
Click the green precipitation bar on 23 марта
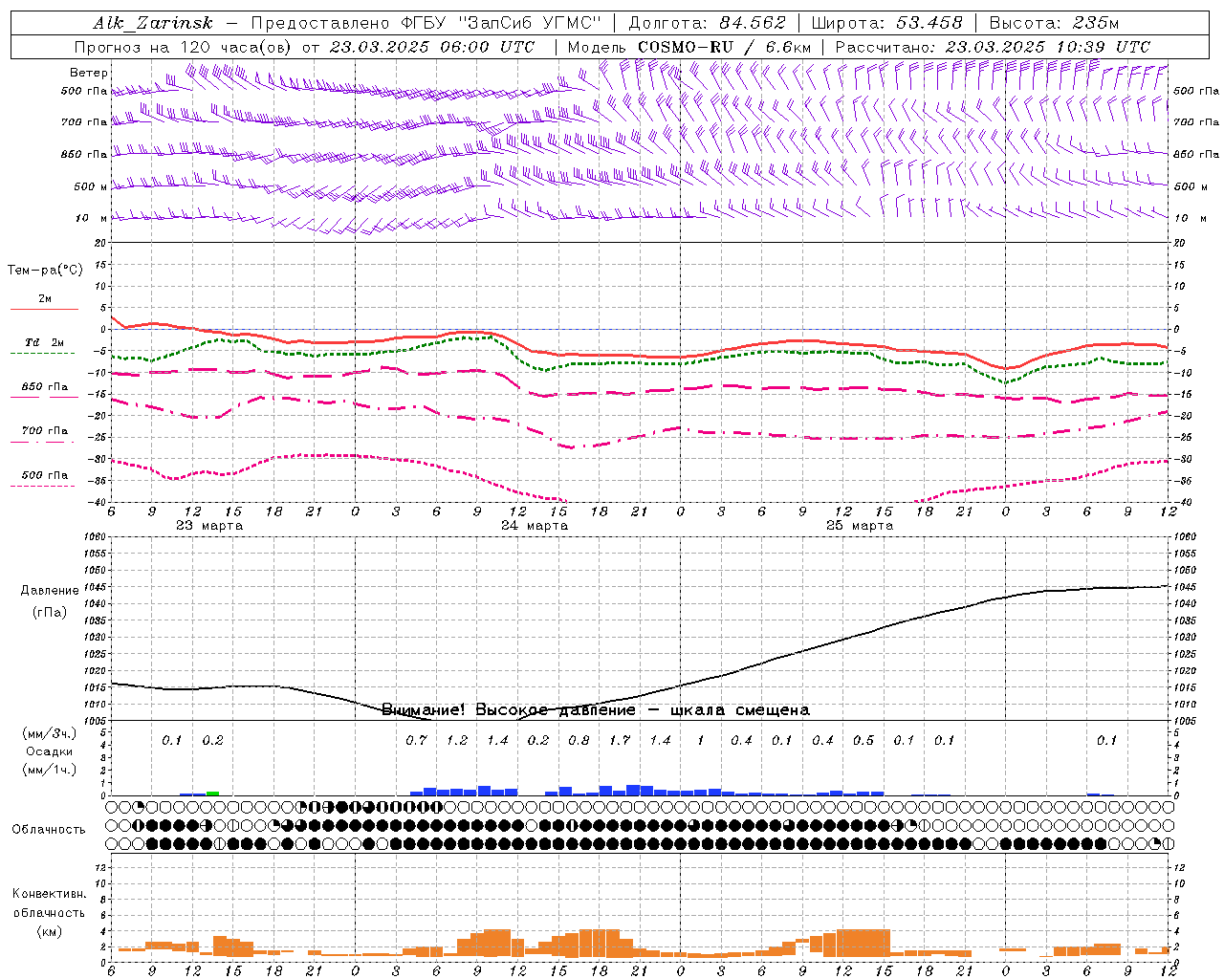click(x=212, y=793)
